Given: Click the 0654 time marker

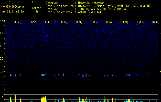Looking at the screenshot, I should click(63, 22).
